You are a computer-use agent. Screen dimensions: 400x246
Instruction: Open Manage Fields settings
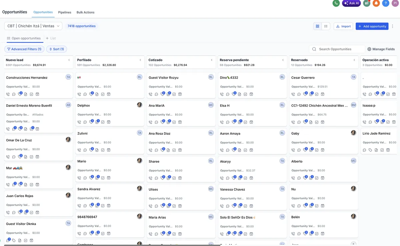coord(381,49)
